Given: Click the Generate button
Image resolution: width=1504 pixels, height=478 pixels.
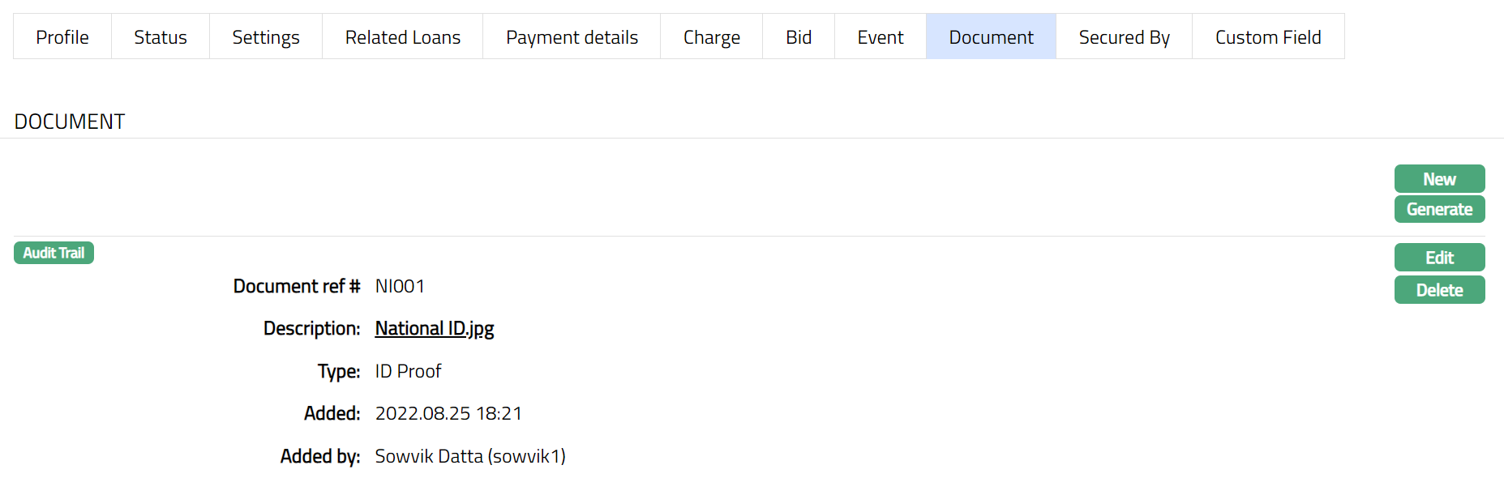Looking at the screenshot, I should pyautogui.click(x=1439, y=209).
